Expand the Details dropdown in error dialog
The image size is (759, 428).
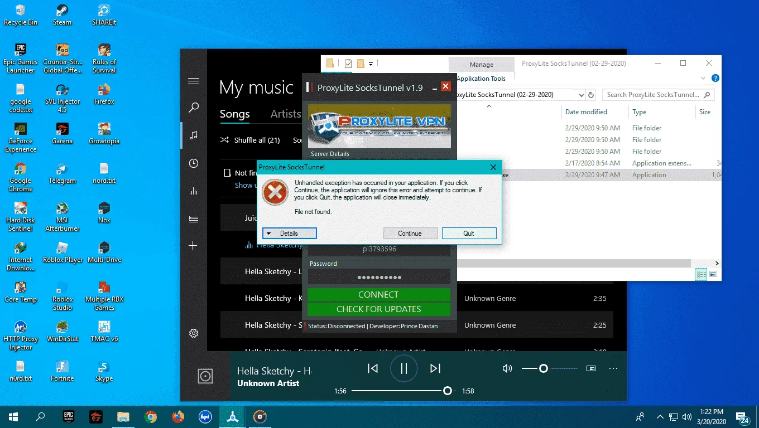pos(290,234)
